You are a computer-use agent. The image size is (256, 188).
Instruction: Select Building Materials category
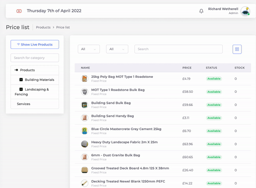pos(40,80)
